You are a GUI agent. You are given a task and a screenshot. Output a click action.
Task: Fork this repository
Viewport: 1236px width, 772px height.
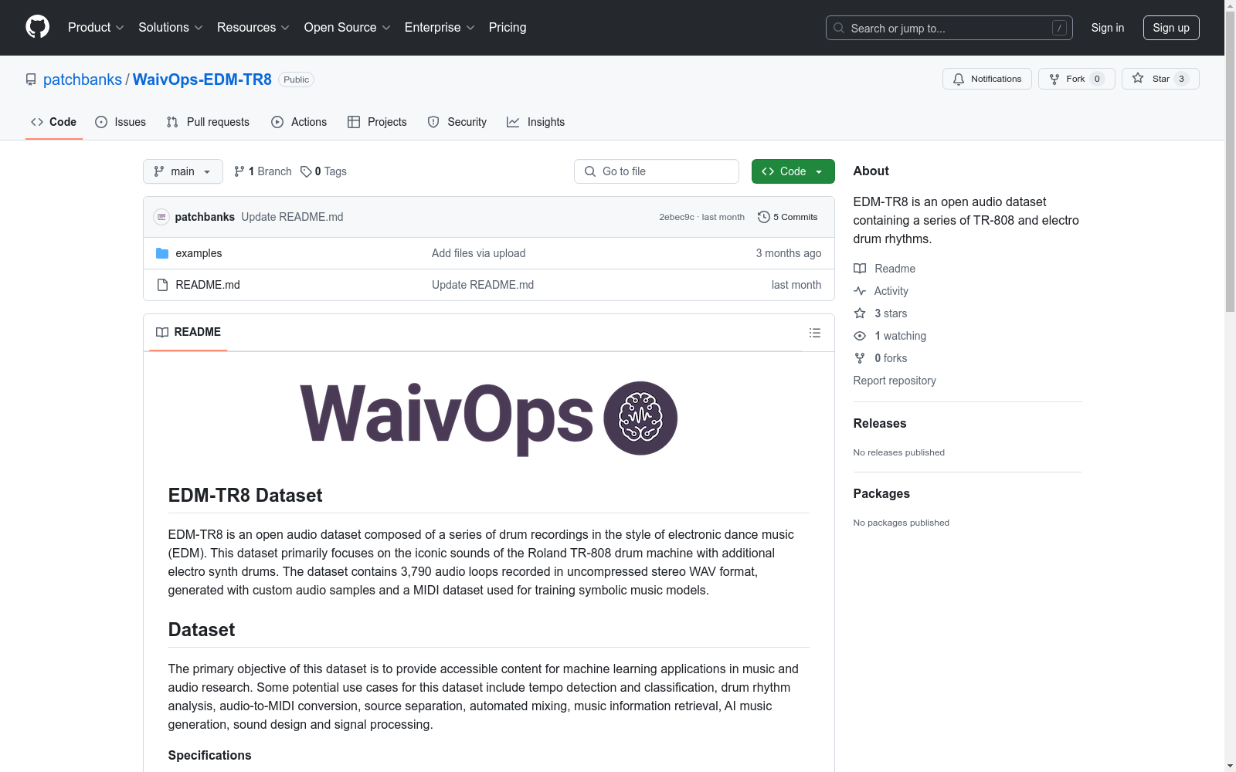(x=1077, y=79)
